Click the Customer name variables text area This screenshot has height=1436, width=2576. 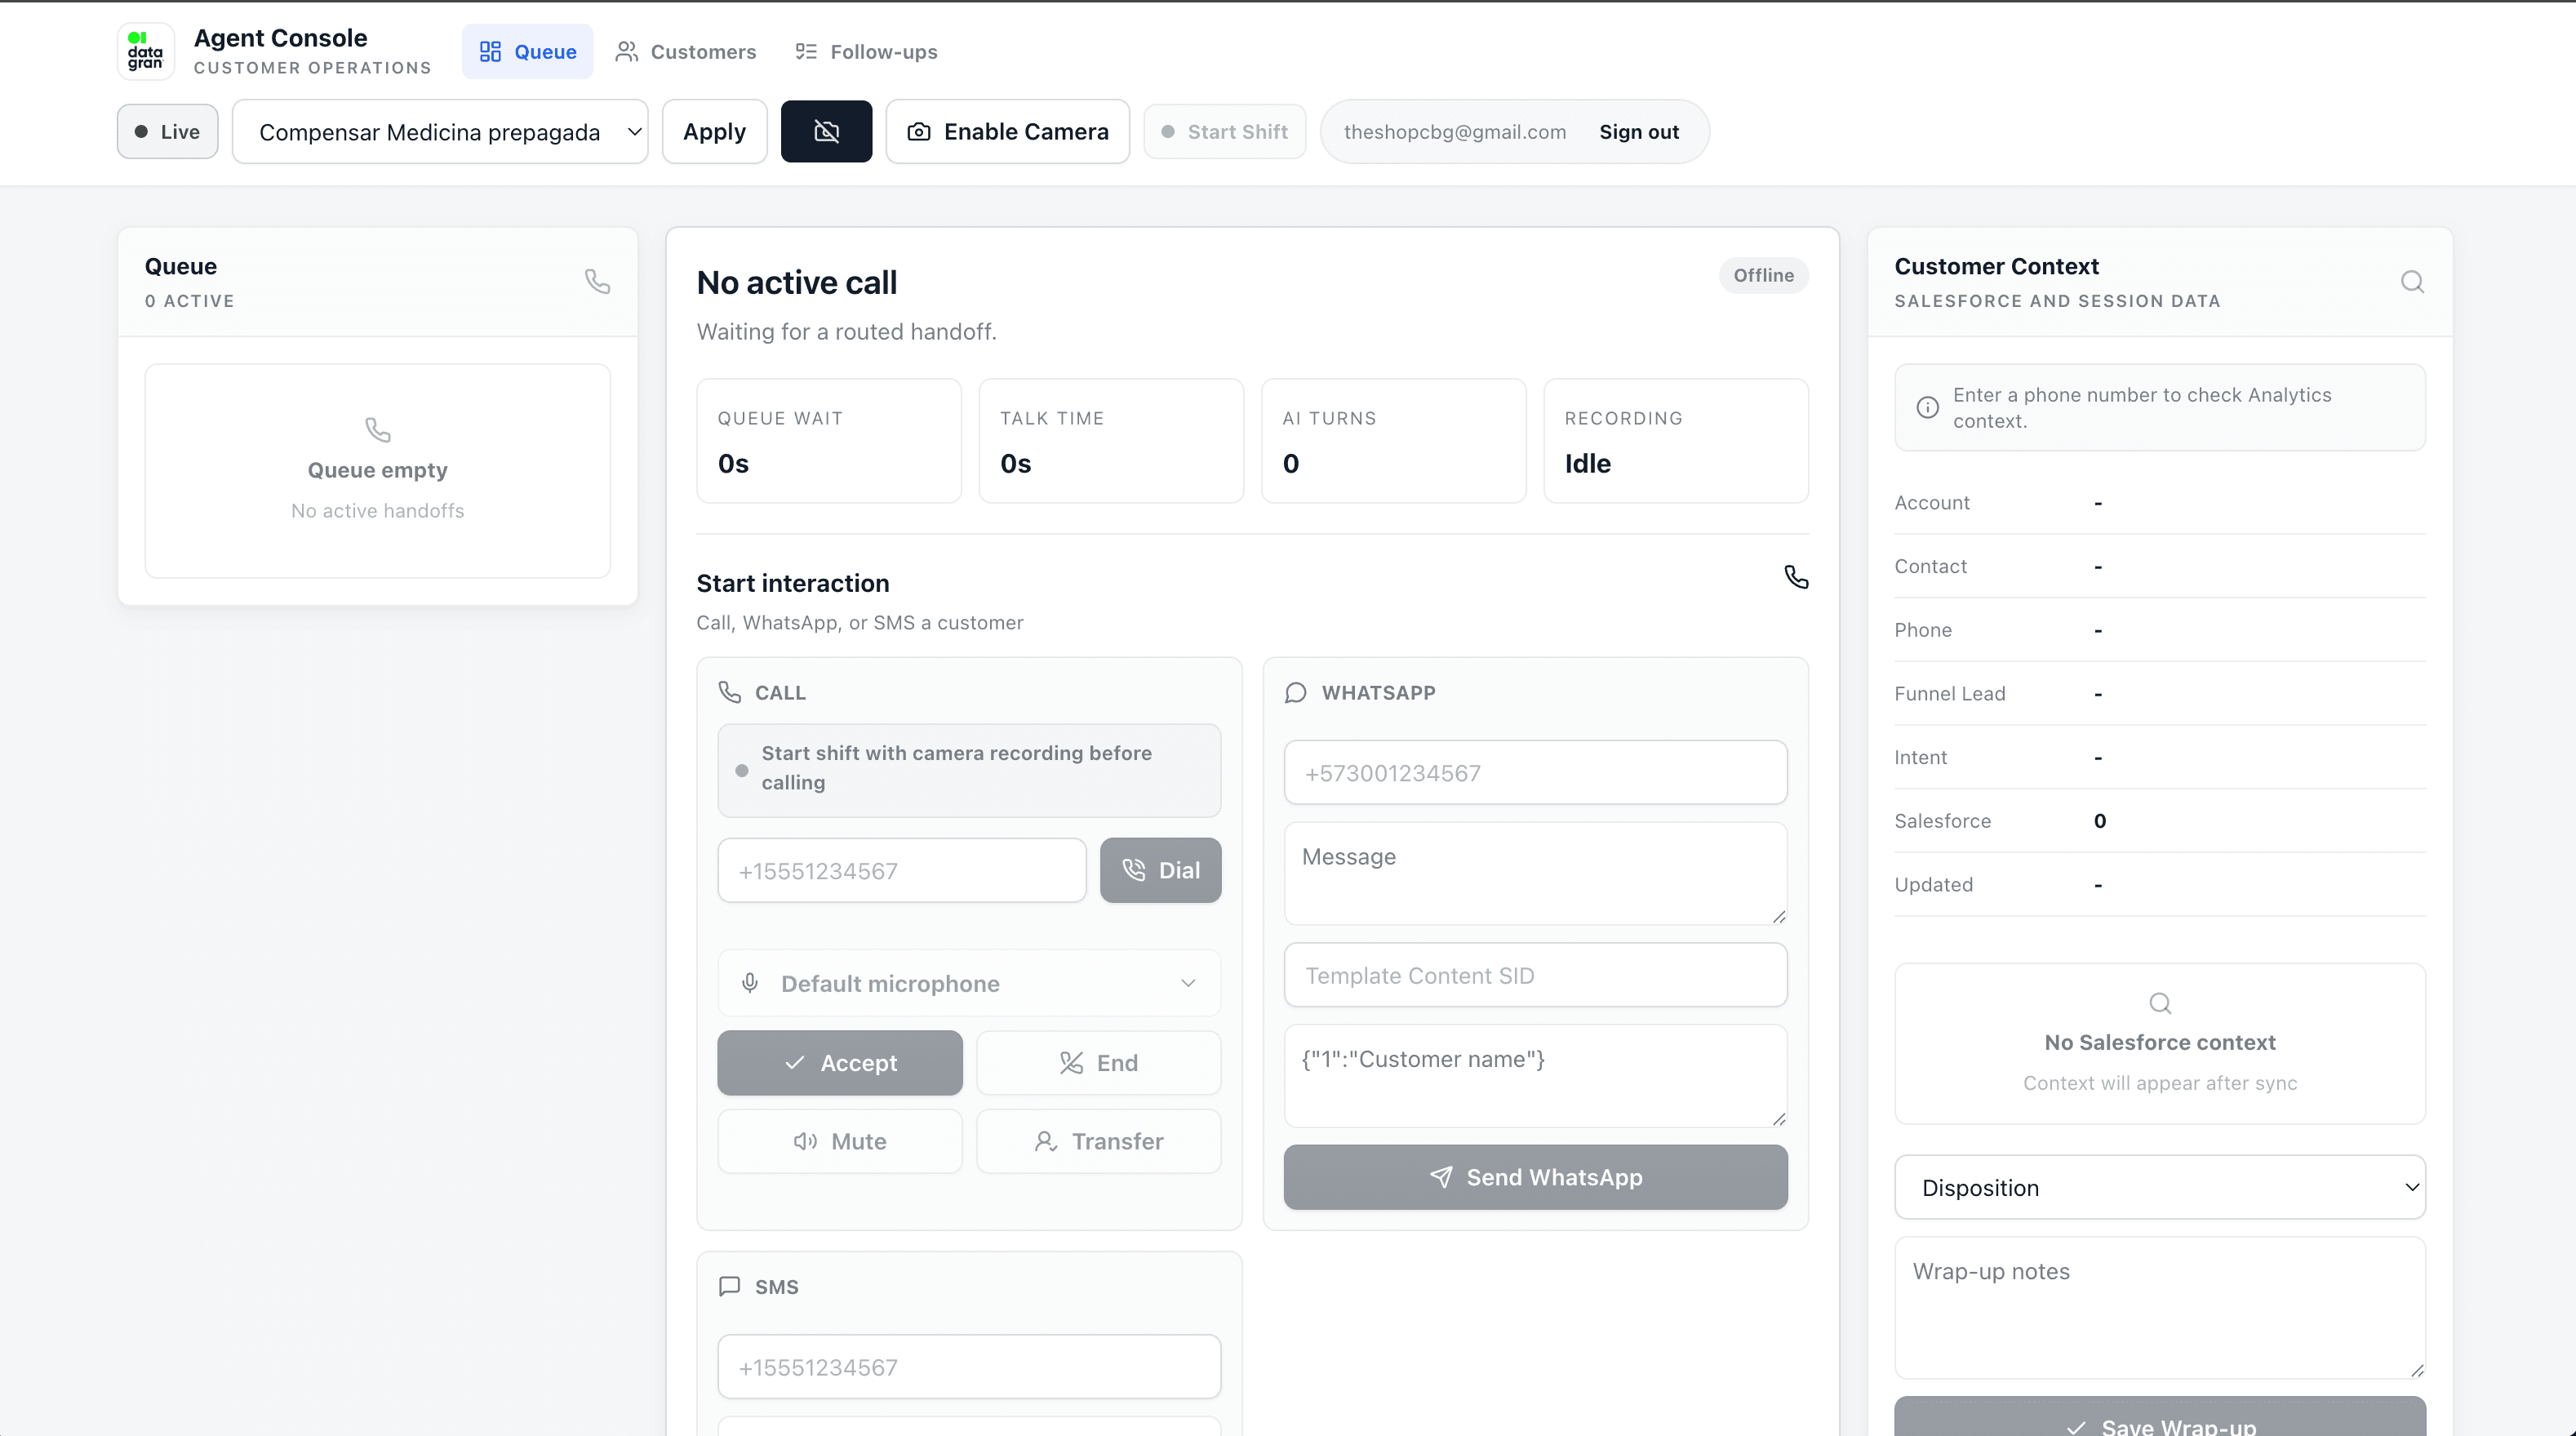tap(1535, 1076)
